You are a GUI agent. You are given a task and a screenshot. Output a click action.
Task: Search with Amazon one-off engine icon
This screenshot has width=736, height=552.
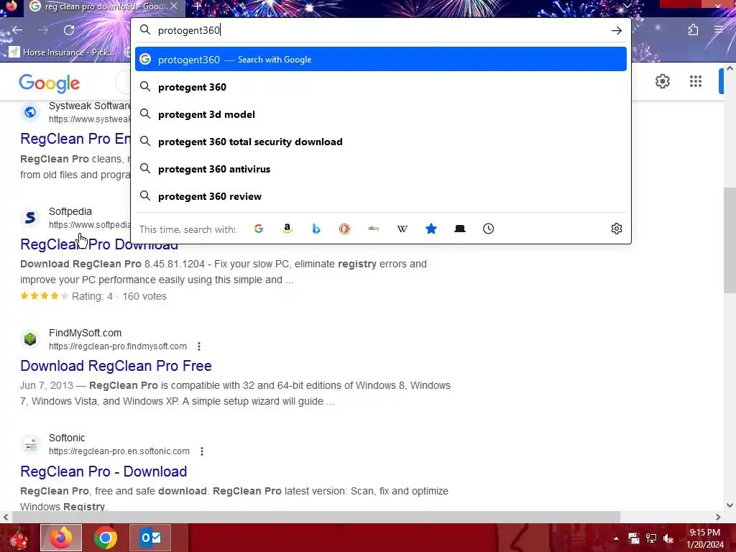[287, 229]
